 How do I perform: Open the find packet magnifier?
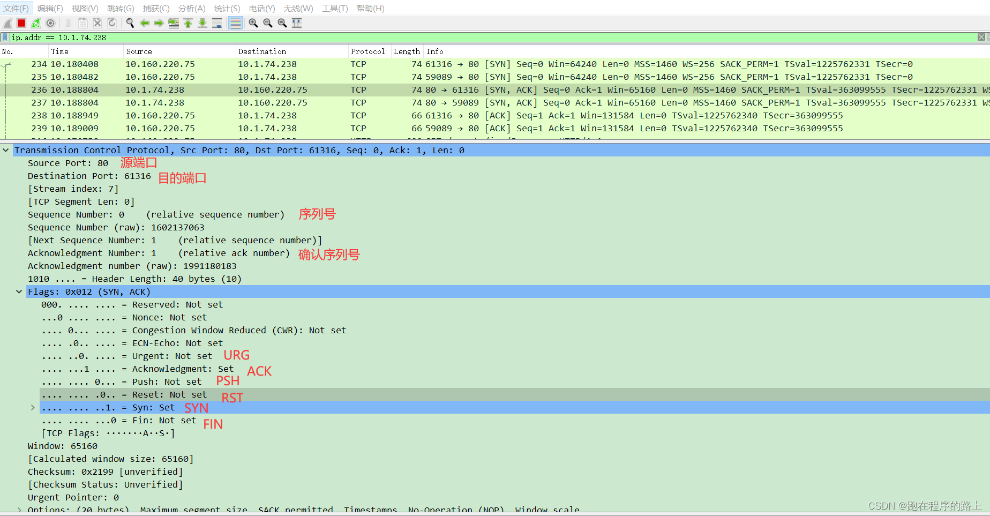(x=130, y=23)
